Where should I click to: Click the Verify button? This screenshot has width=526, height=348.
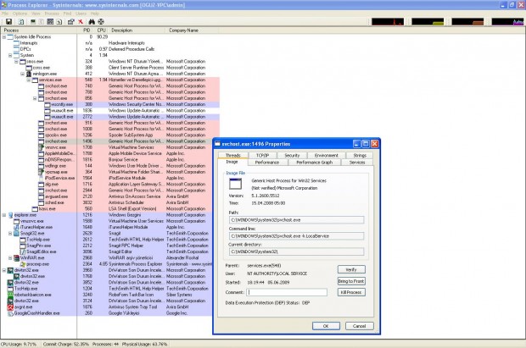(351, 269)
